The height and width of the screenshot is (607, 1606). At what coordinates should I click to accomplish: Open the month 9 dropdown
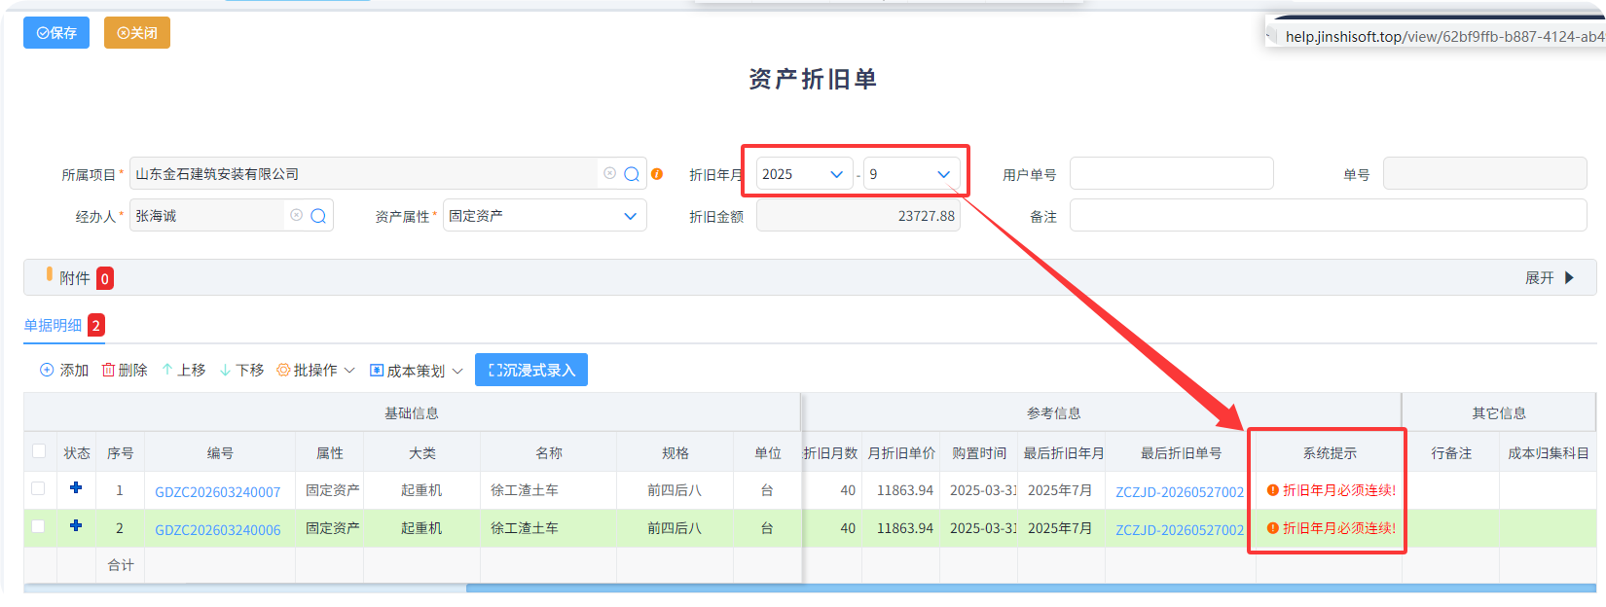[911, 174]
